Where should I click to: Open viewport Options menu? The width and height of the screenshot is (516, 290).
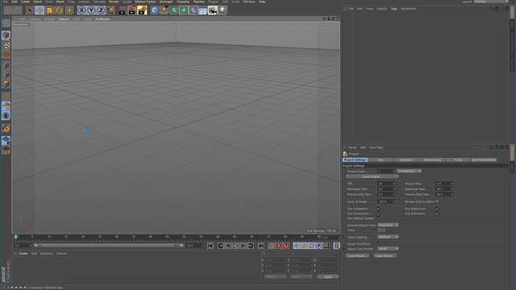point(64,19)
